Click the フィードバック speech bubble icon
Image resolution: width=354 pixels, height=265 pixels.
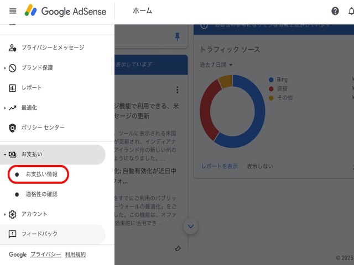pyautogui.click(x=13, y=234)
